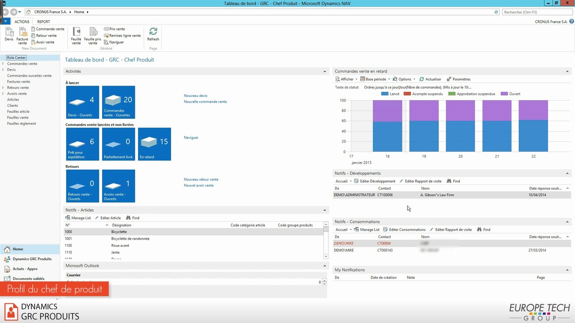Select the A. Gibson's Law Firm row
The height and width of the screenshot is (323, 575).
click(x=452, y=195)
